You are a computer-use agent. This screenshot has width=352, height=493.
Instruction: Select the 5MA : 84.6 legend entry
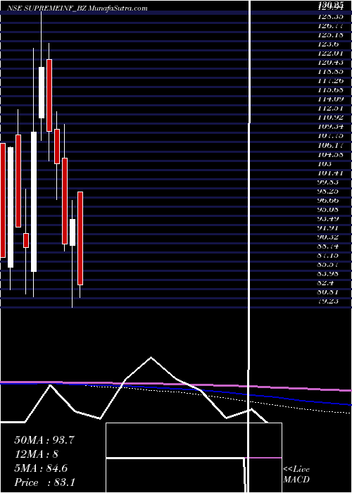(x=41, y=468)
